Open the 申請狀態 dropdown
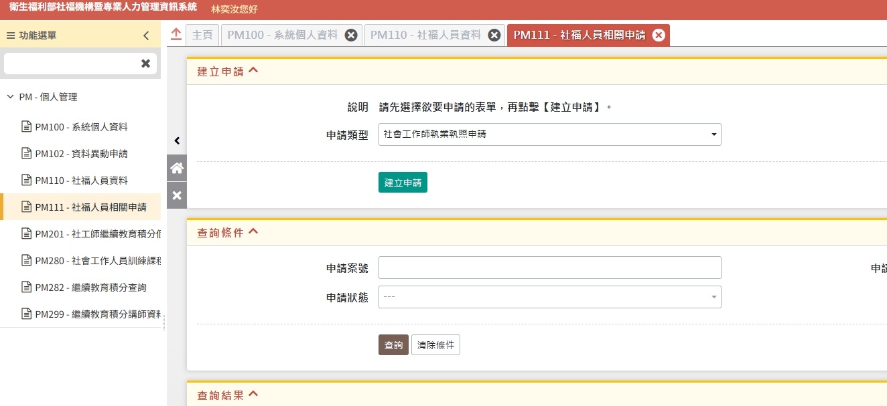This screenshot has width=887, height=406. (549, 297)
